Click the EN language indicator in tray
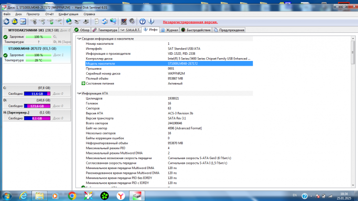The width and height of the screenshot is (358, 201). click(x=295, y=195)
